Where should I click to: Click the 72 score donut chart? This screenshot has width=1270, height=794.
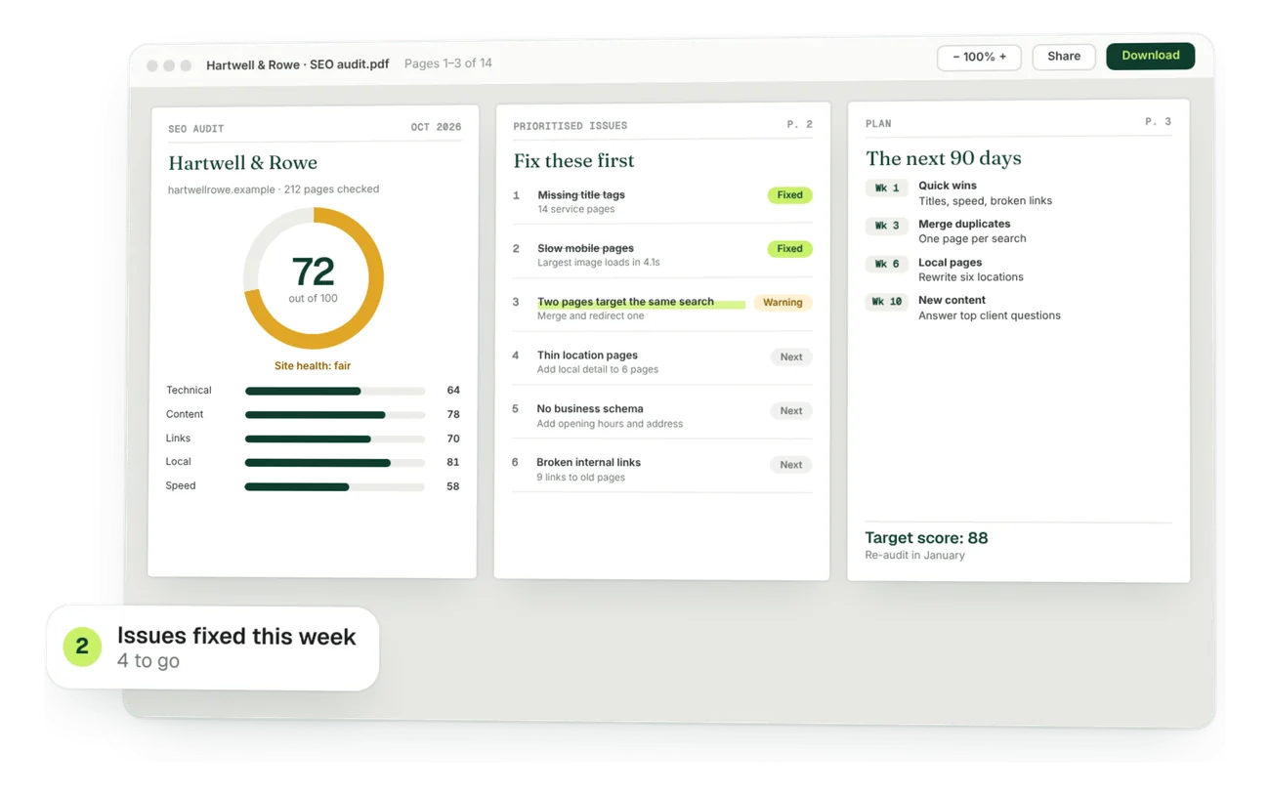(314, 278)
